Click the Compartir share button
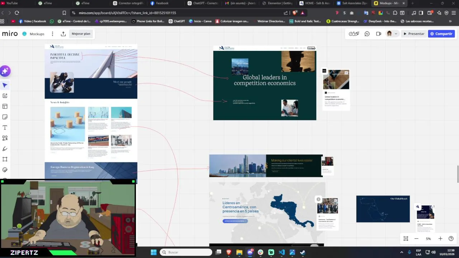The image size is (459, 258). point(441,34)
